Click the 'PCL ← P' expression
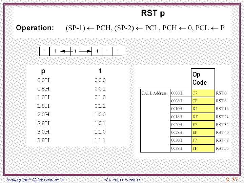Viewport: 244px width, 183px height. pos(210,28)
